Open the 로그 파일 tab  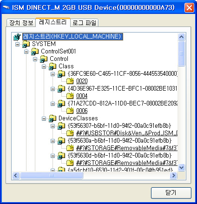click(85, 23)
